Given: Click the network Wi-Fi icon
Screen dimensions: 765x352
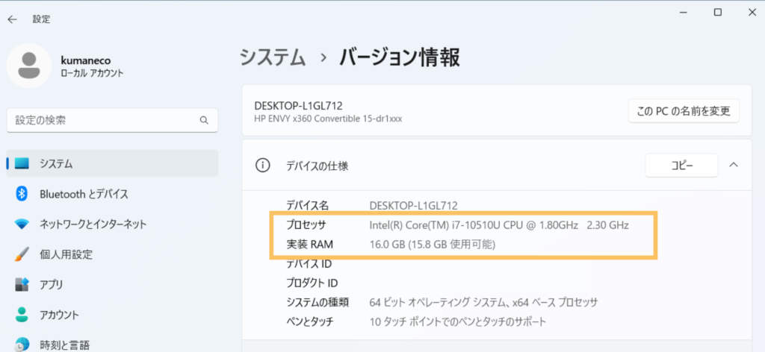Looking at the screenshot, I should click(22, 224).
